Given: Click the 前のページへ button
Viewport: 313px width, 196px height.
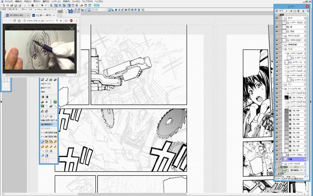Looking at the screenshot, I should [x=46, y=88].
